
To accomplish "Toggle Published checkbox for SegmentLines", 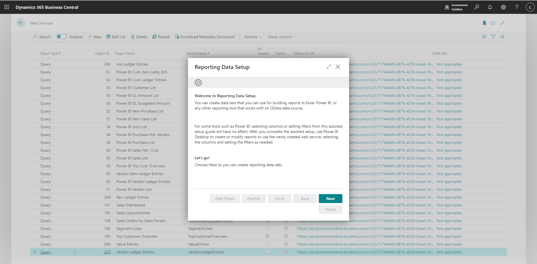I will [x=286, y=229].
